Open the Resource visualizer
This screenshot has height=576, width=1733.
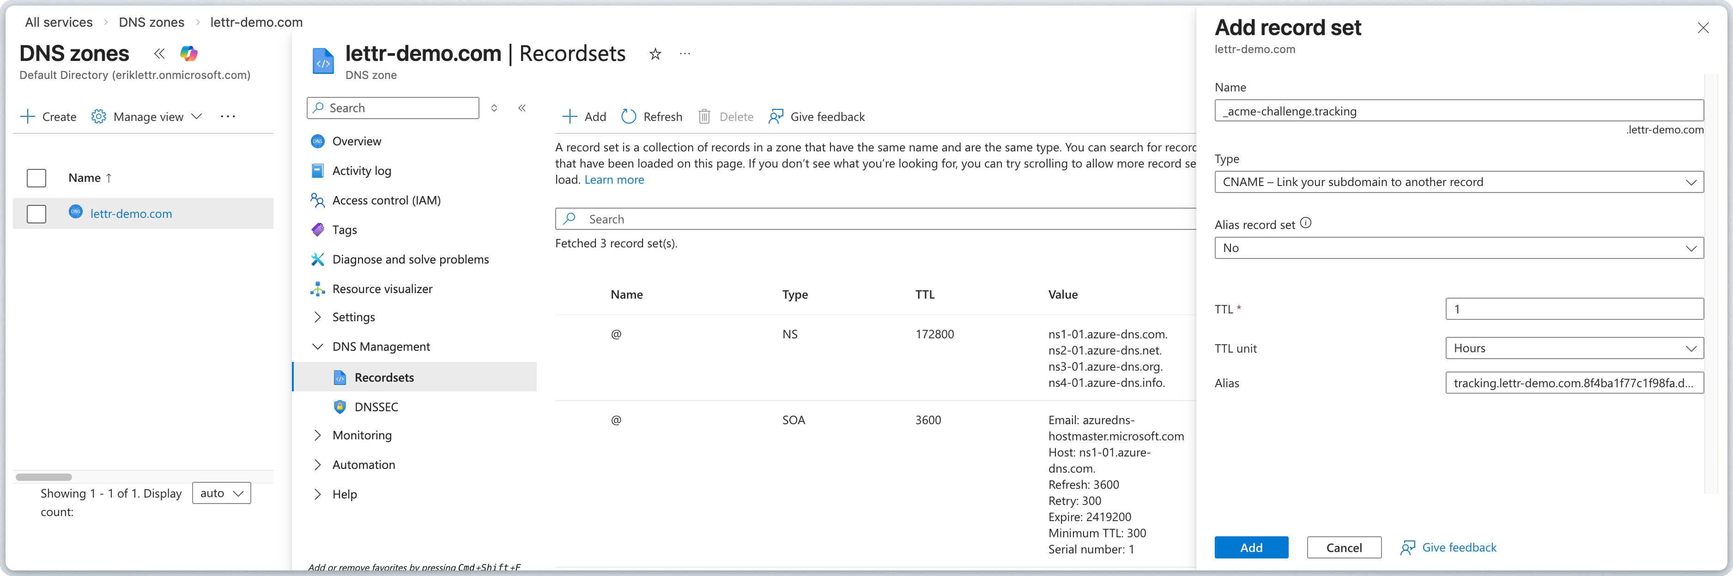click(x=382, y=288)
